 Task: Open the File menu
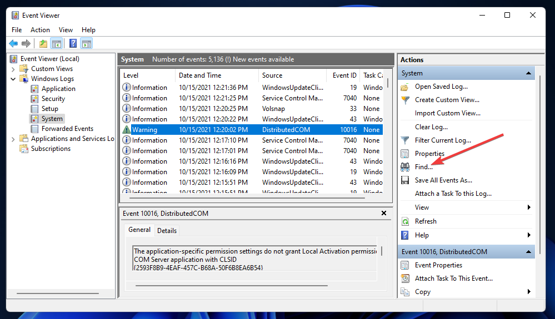click(x=17, y=29)
